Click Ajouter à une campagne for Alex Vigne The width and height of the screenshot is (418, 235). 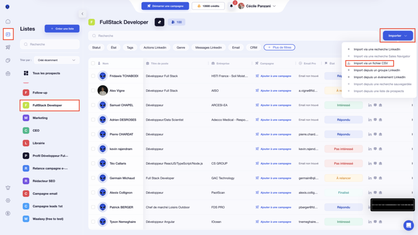273,91
